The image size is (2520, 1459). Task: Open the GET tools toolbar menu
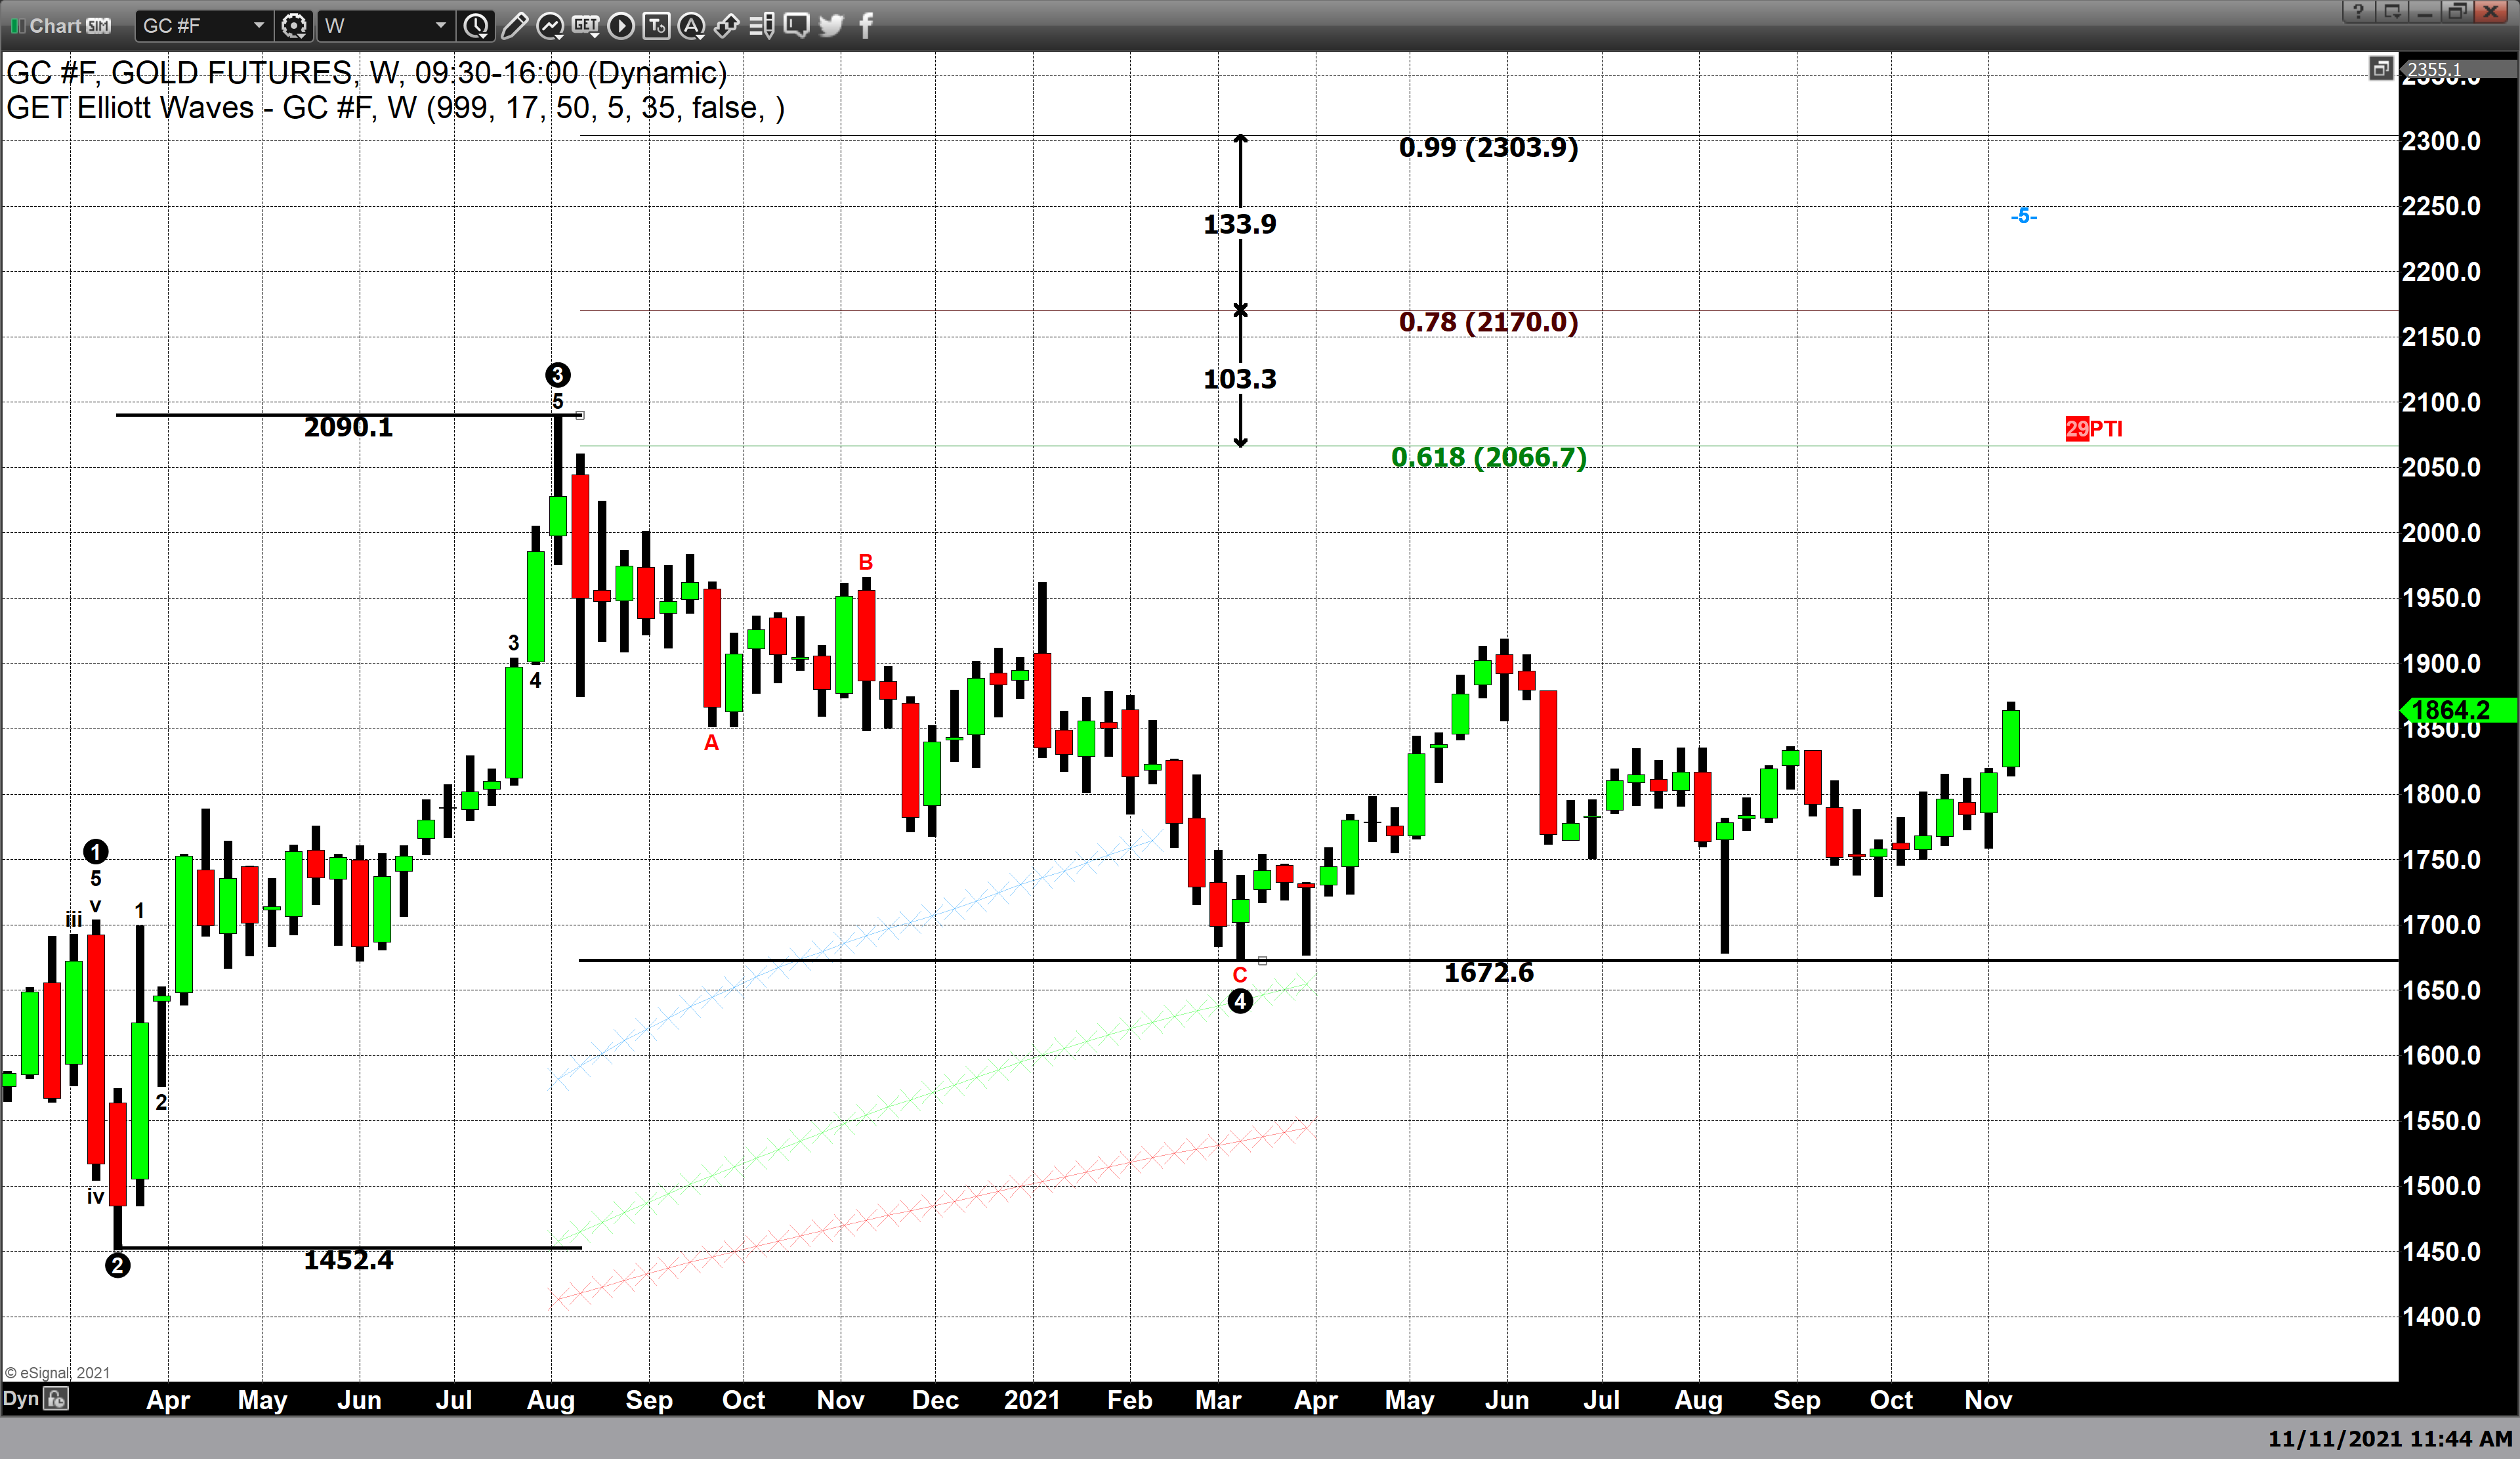[x=586, y=26]
